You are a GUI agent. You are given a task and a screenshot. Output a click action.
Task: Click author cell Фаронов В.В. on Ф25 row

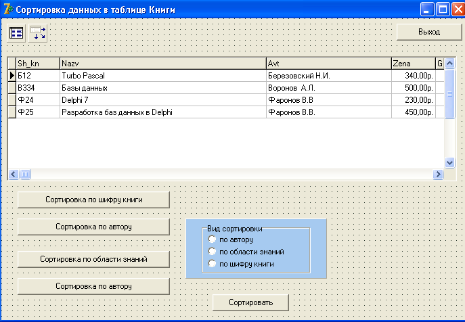[329, 112]
